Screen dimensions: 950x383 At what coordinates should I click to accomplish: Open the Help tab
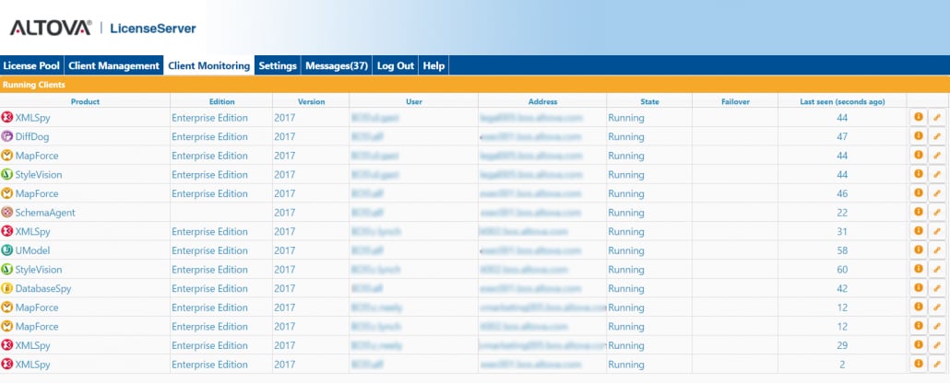point(433,66)
